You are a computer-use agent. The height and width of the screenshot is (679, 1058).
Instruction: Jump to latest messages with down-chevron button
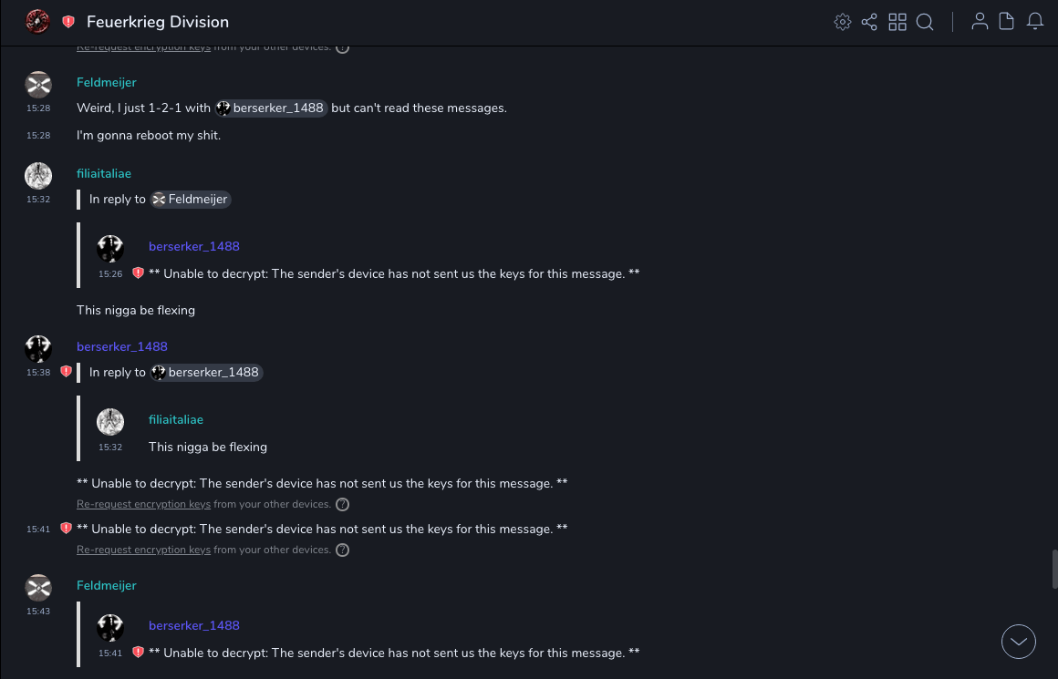pyautogui.click(x=1019, y=642)
